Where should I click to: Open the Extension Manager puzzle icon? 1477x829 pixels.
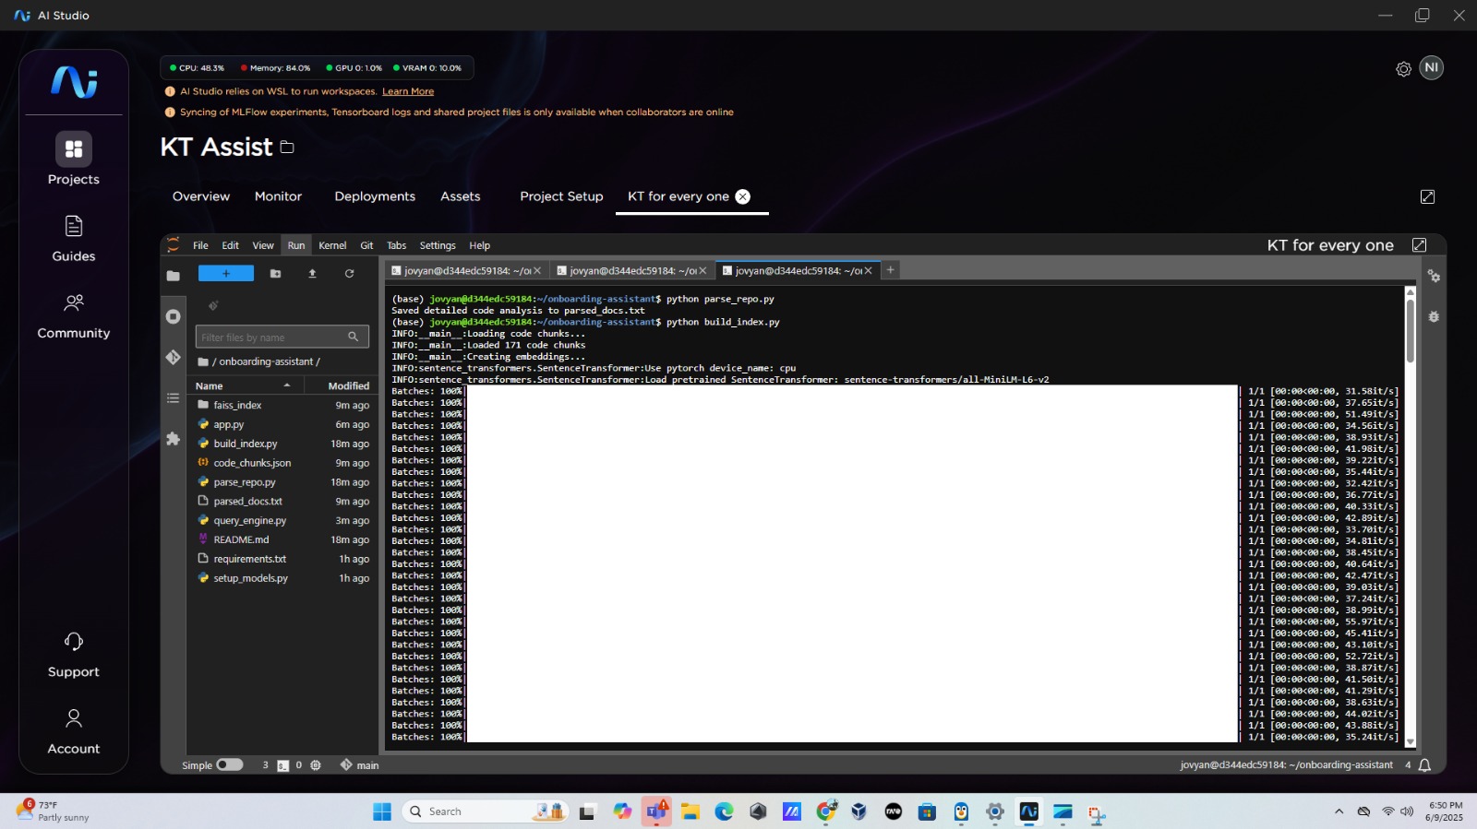[173, 439]
